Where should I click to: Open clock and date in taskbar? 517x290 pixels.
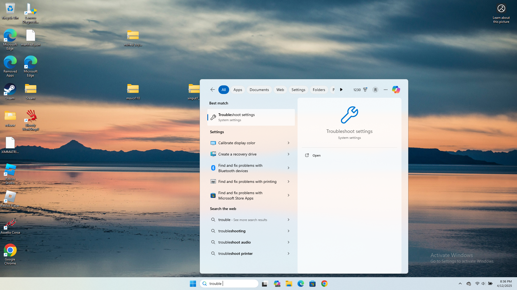coord(504,284)
